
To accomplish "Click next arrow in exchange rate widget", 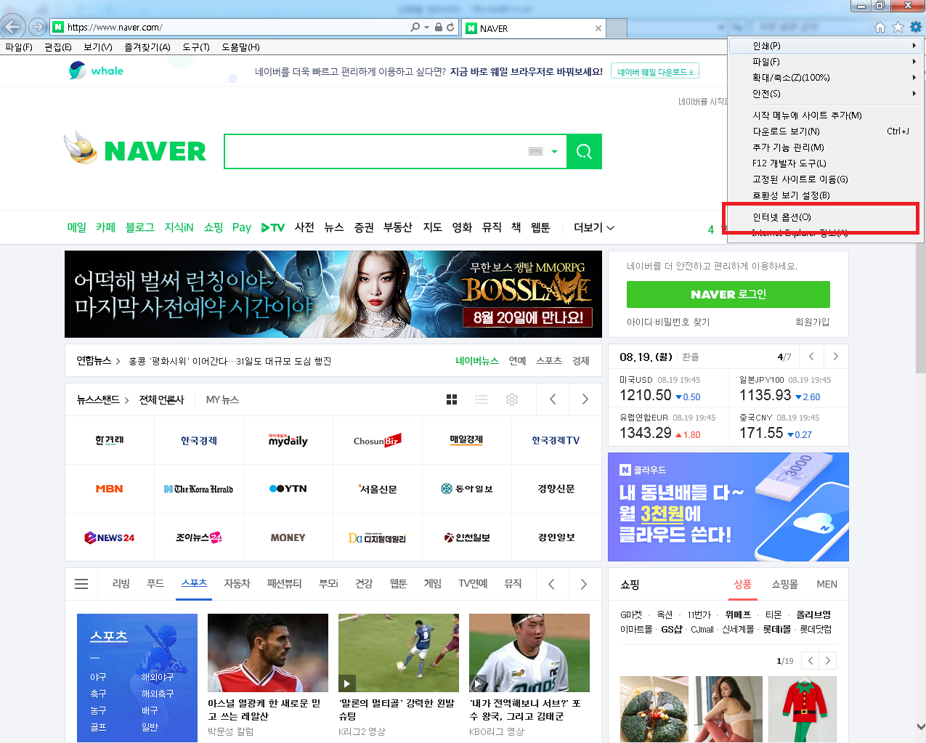I will (x=836, y=356).
